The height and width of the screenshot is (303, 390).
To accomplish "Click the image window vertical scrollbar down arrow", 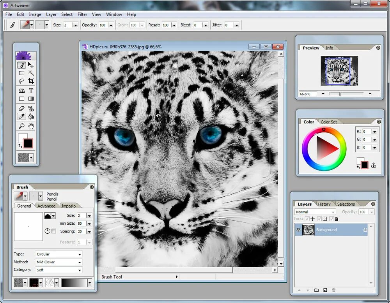I will tap(281, 264).
